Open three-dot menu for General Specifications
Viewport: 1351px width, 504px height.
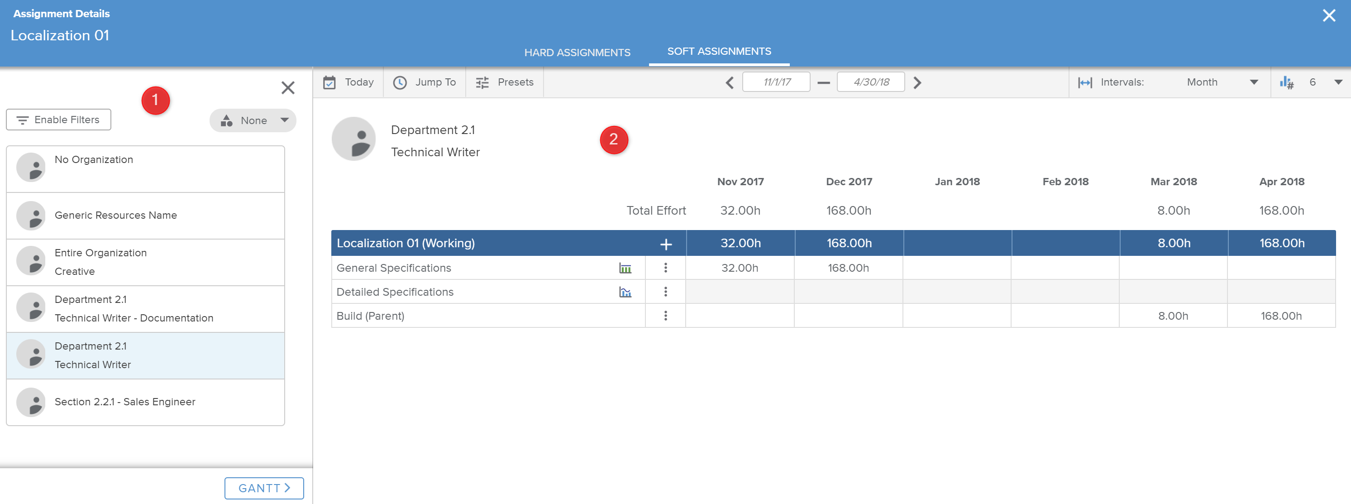coord(665,268)
